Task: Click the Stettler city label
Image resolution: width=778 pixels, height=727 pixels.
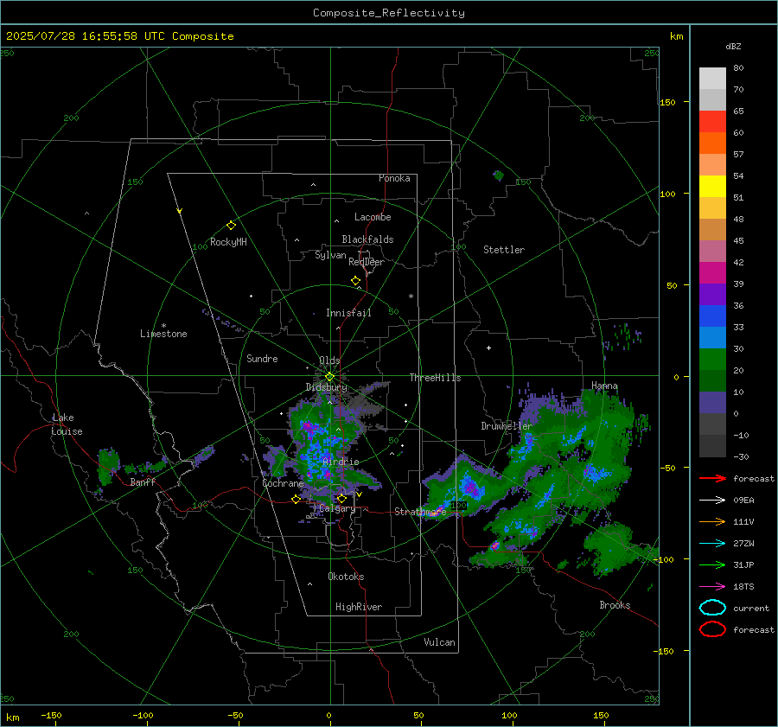Action: (504, 250)
